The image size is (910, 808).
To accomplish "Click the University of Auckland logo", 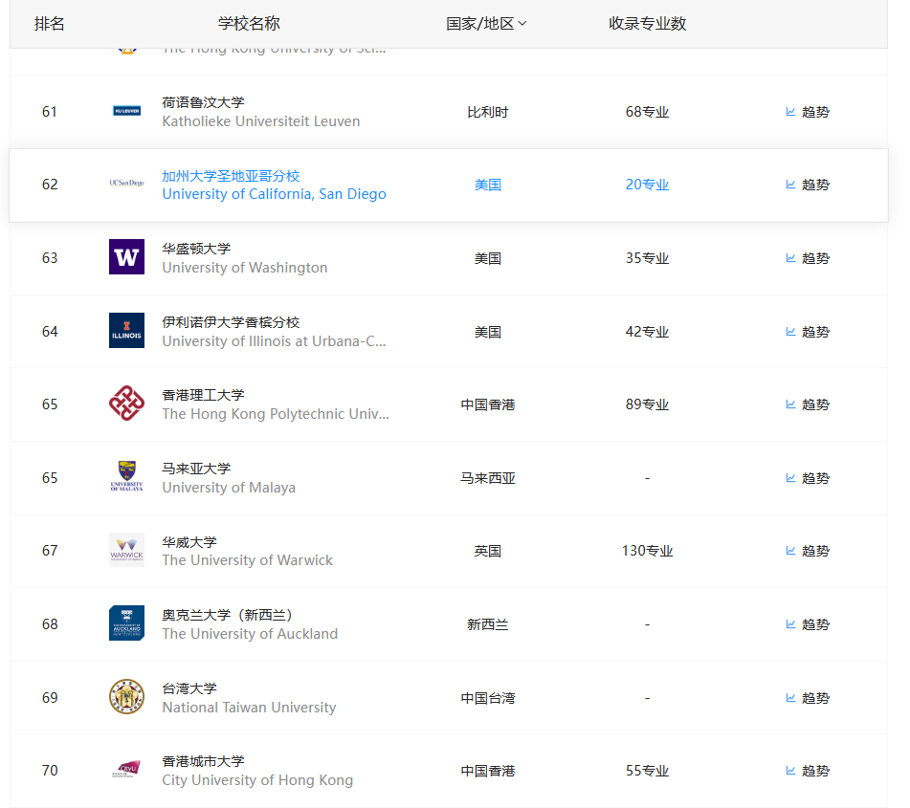I will click(x=126, y=622).
